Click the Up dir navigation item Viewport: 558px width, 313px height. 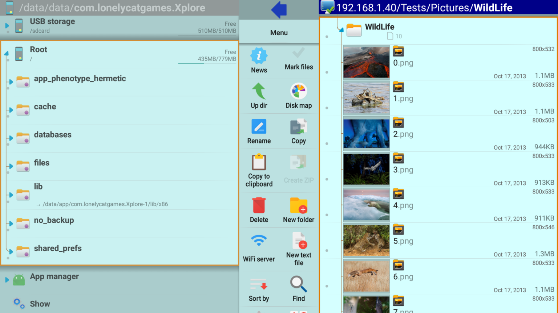(x=259, y=96)
